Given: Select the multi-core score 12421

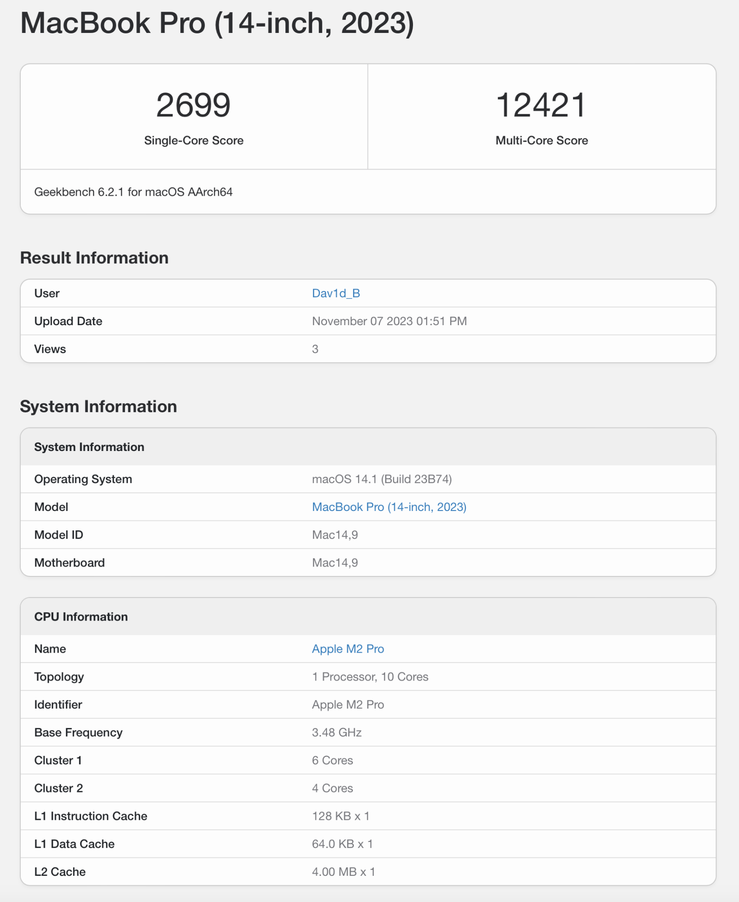Looking at the screenshot, I should pyautogui.click(x=542, y=105).
